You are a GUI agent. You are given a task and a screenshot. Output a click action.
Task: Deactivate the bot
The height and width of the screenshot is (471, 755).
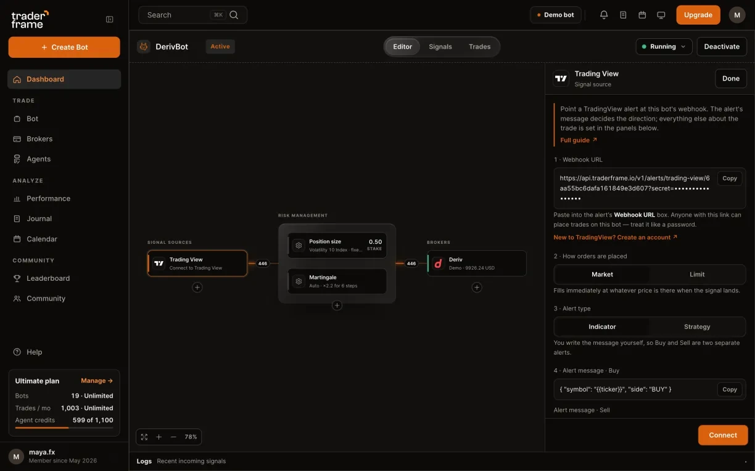pyautogui.click(x=722, y=46)
